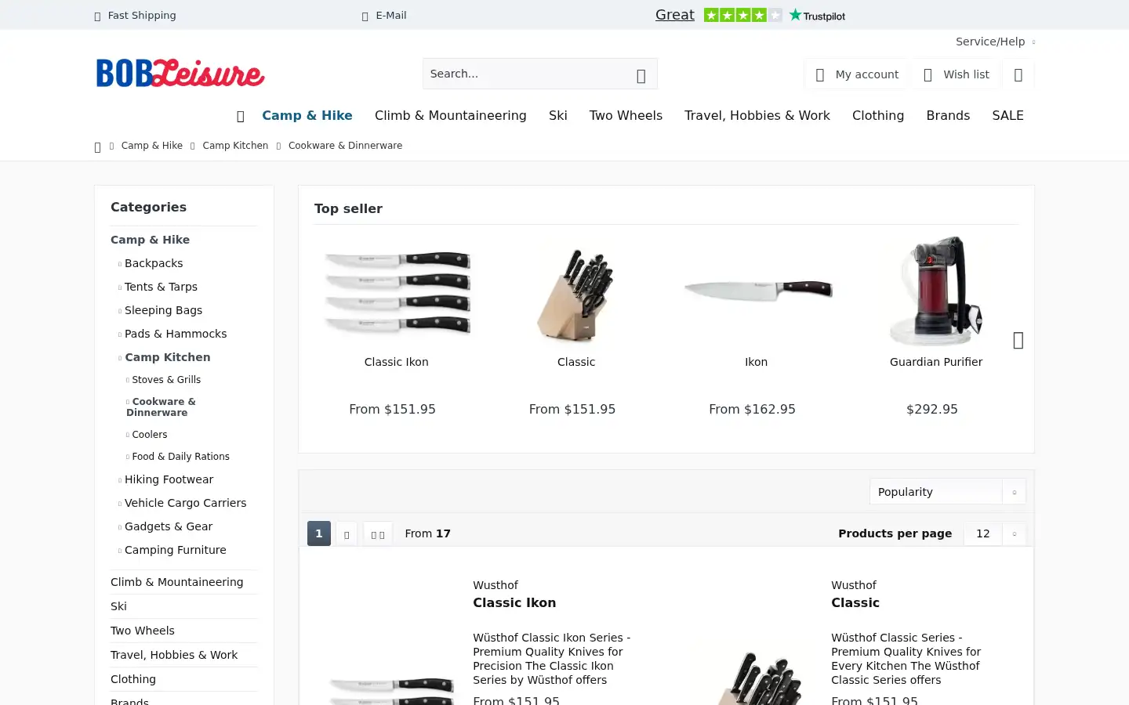The width and height of the screenshot is (1129, 705).
Task: Select Hiking Footwear category
Action: click(169, 479)
